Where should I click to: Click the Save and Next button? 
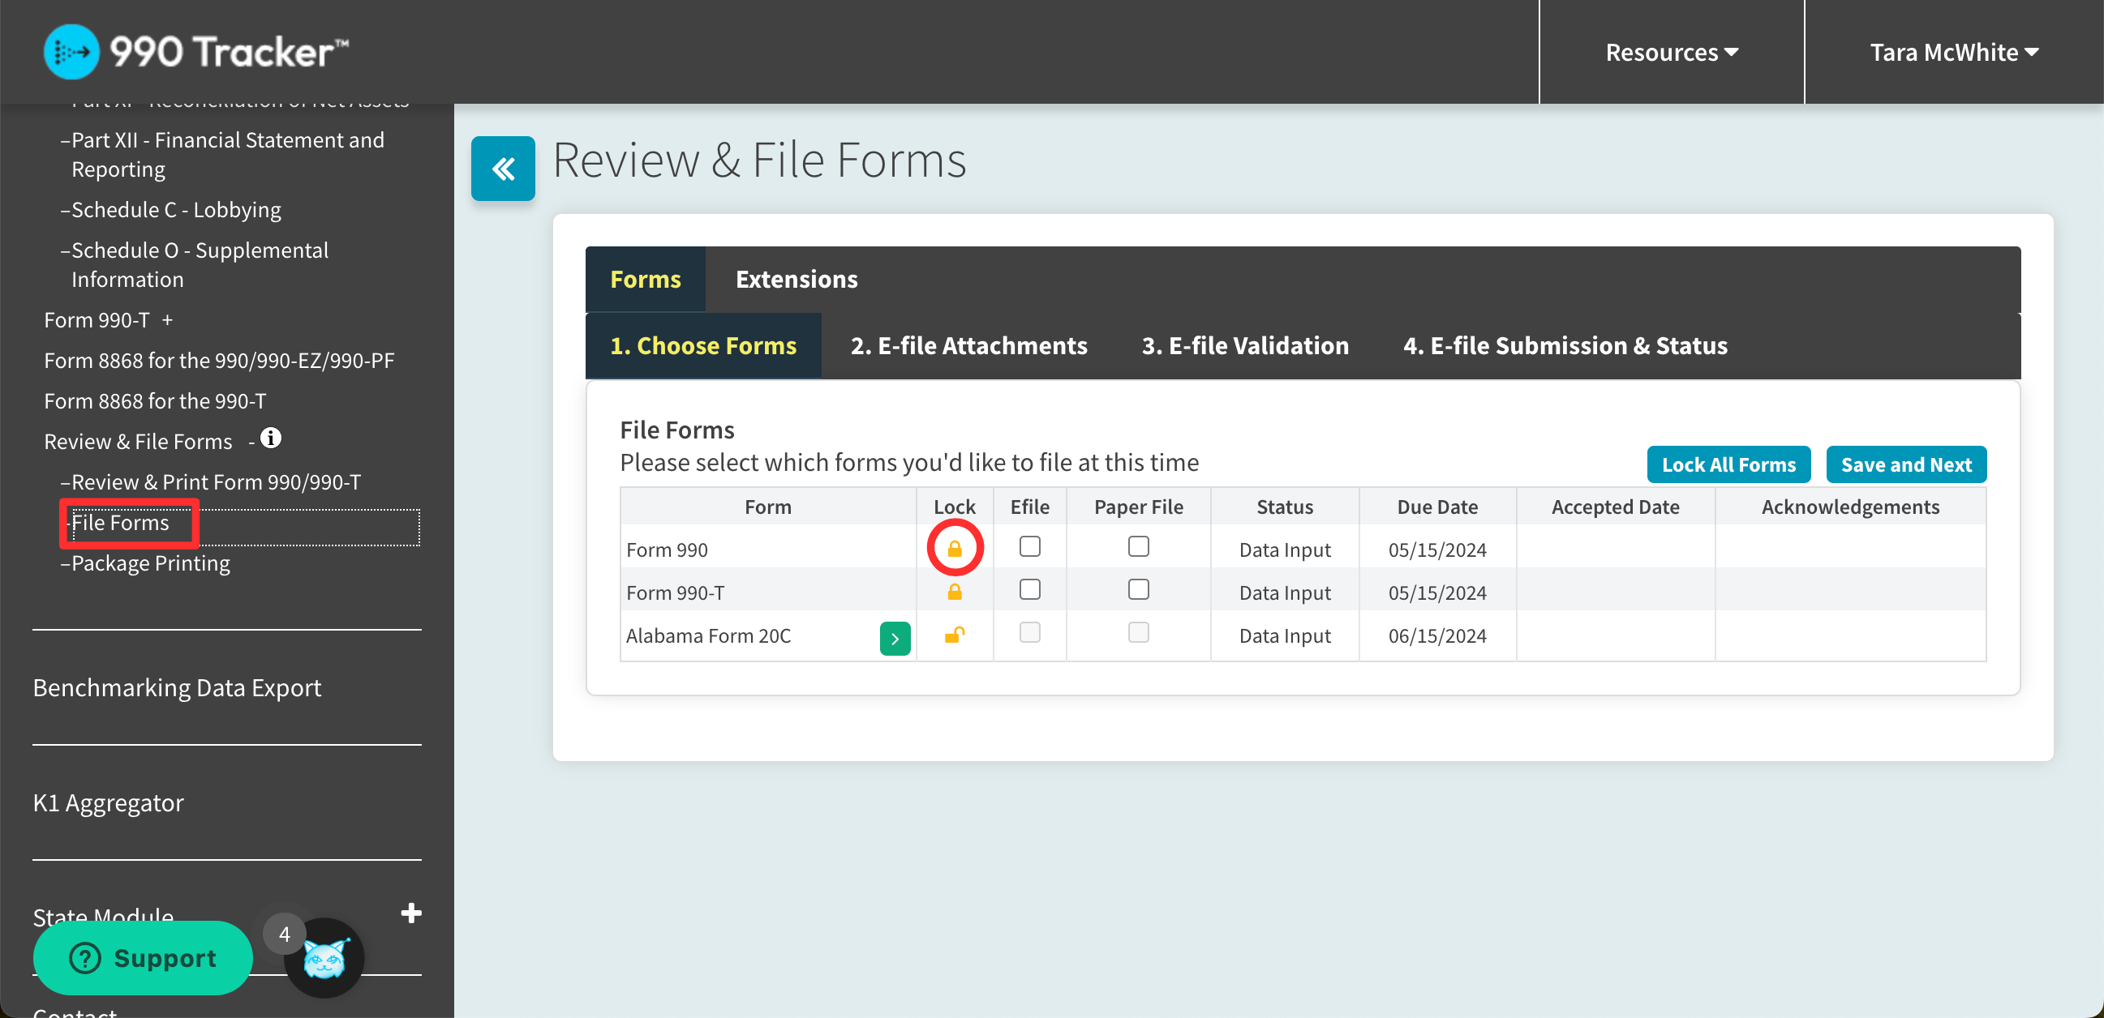[1905, 464]
